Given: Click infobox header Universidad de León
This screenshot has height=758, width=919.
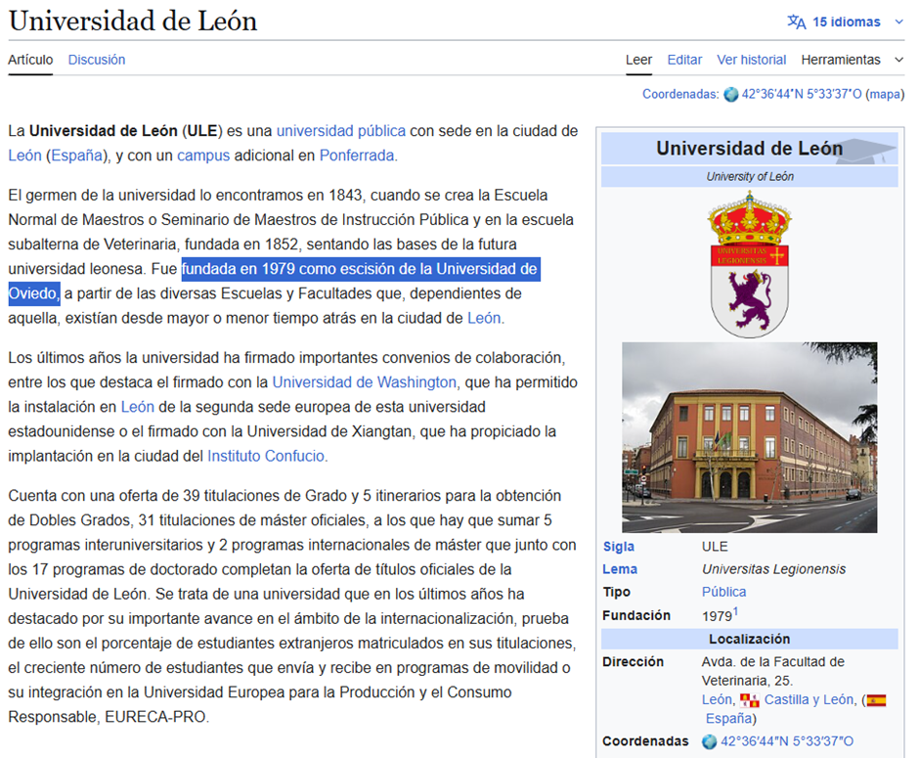Looking at the screenshot, I should [749, 149].
